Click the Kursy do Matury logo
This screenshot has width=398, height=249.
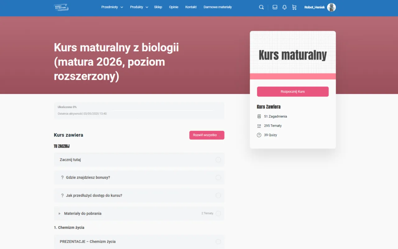pyautogui.click(x=61, y=7)
